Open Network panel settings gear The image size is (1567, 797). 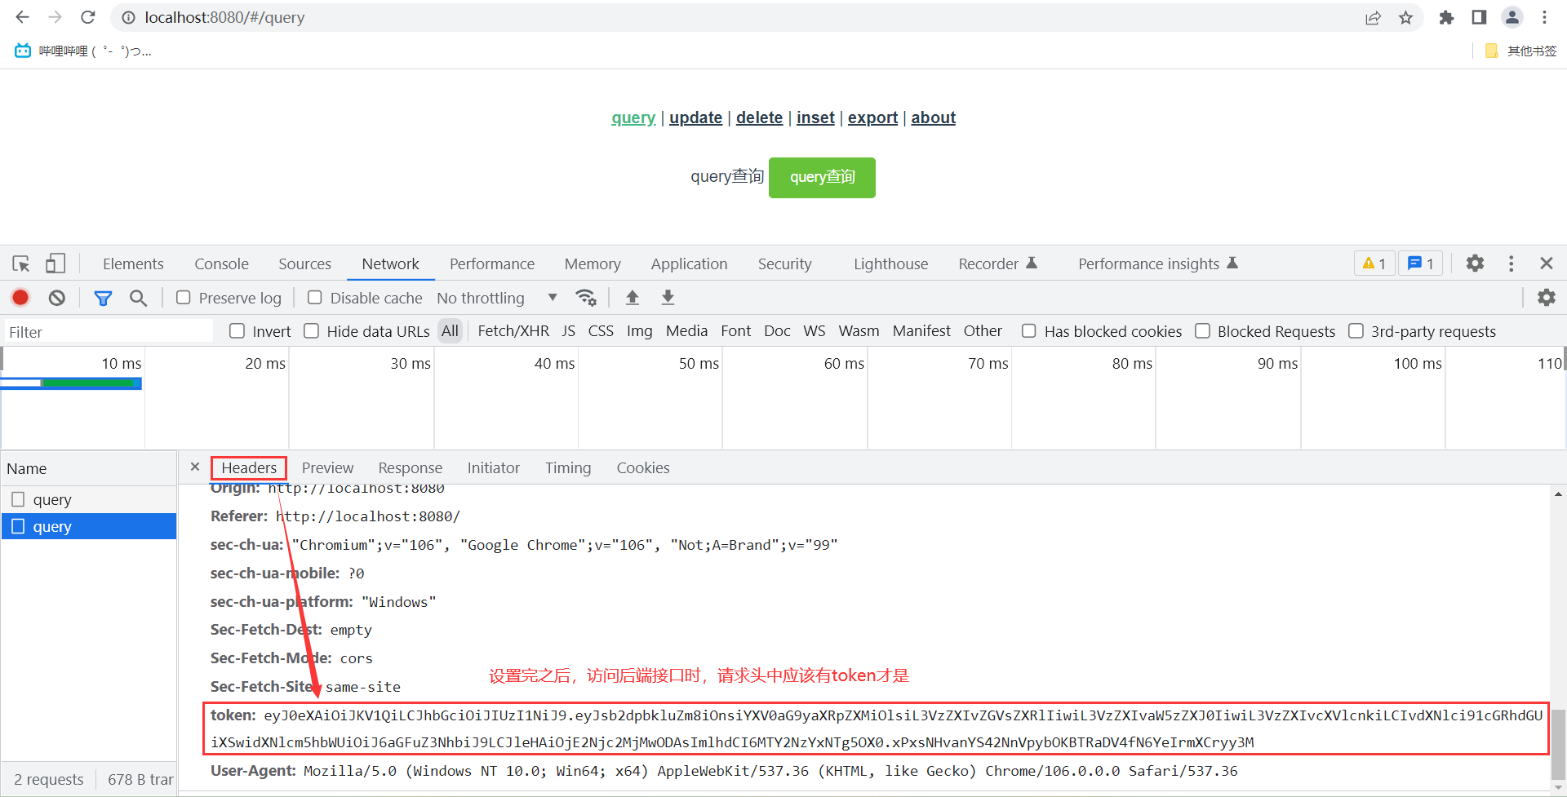1547,298
